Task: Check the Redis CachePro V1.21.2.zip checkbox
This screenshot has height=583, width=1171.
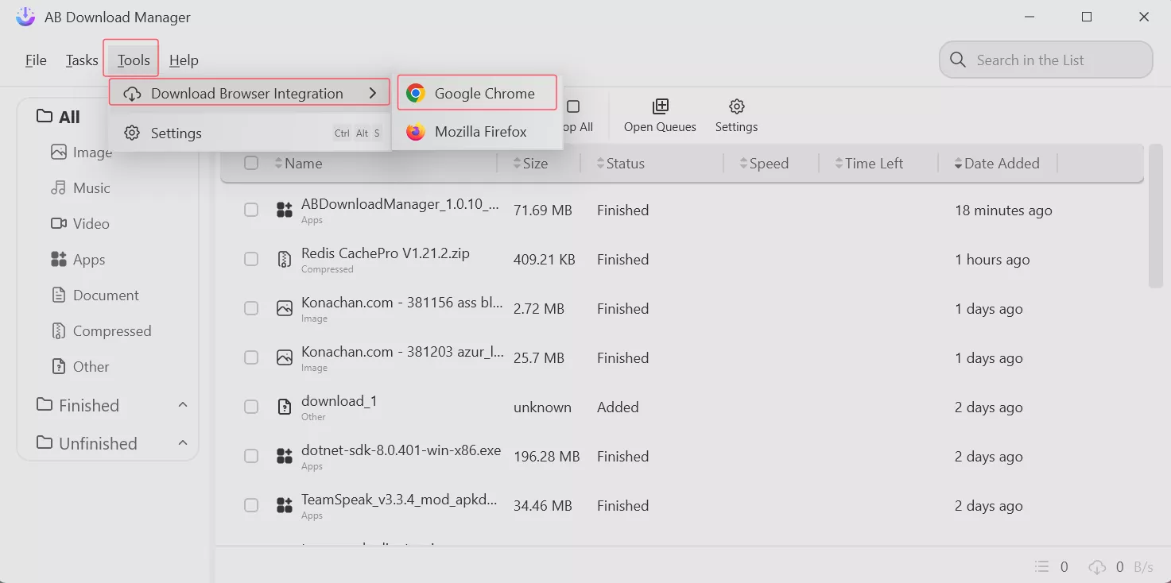Action: click(x=251, y=260)
